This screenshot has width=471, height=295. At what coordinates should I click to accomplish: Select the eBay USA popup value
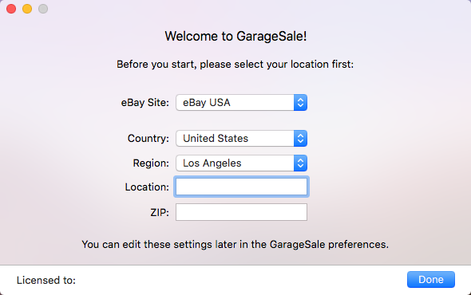[x=207, y=103]
